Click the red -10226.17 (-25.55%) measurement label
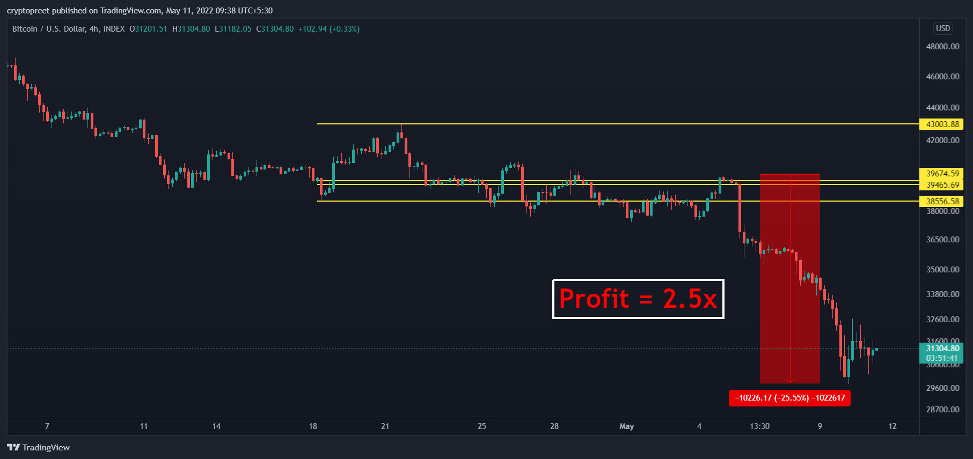 coord(789,398)
